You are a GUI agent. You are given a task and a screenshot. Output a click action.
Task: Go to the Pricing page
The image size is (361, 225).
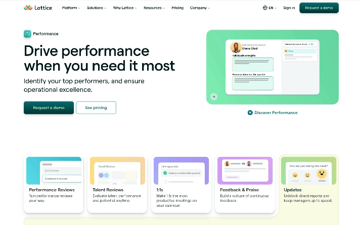(177, 8)
